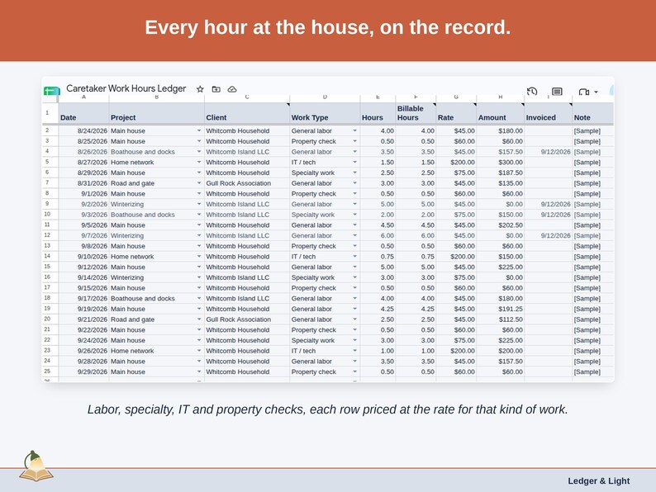Open the comments panel icon
The height and width of the screenshot is (492, 656).
tap(557, 91)
